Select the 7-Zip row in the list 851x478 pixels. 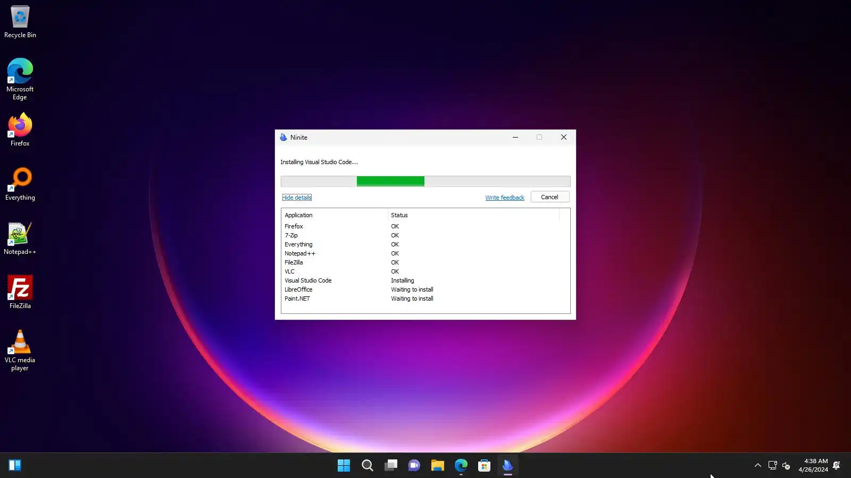click(425, 235)
